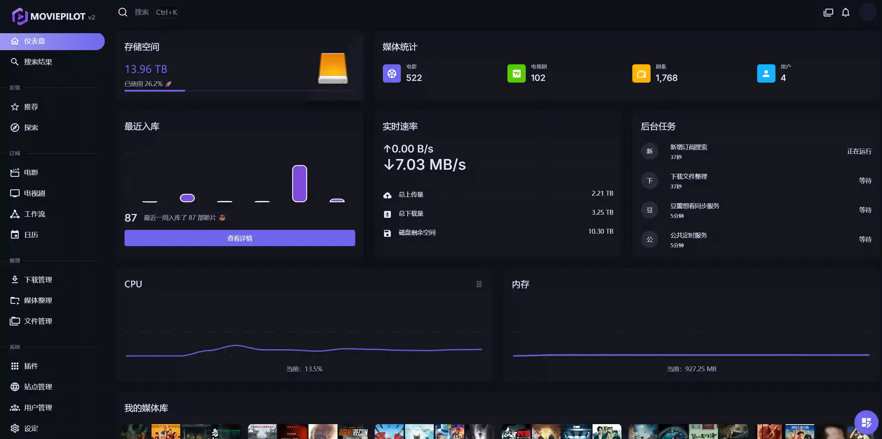The height and width of the screenshot is (439, 882).
Task: Click the tallest bar in 最近入库 chart
Action: [x=299, y=183]
